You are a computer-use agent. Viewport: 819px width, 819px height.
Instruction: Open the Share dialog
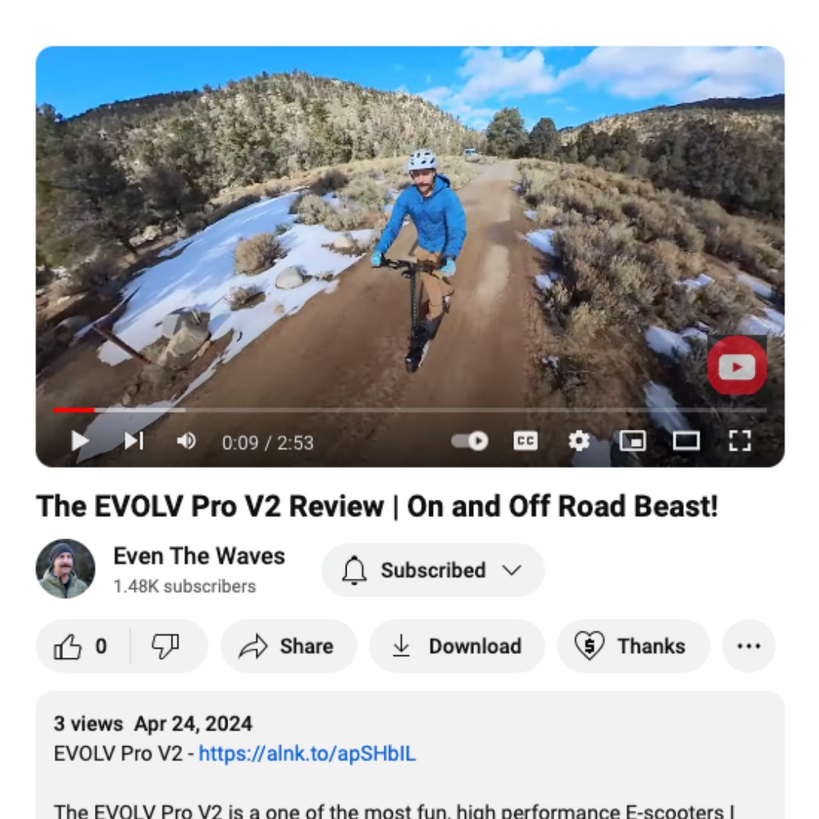click(x=288, y=647)
